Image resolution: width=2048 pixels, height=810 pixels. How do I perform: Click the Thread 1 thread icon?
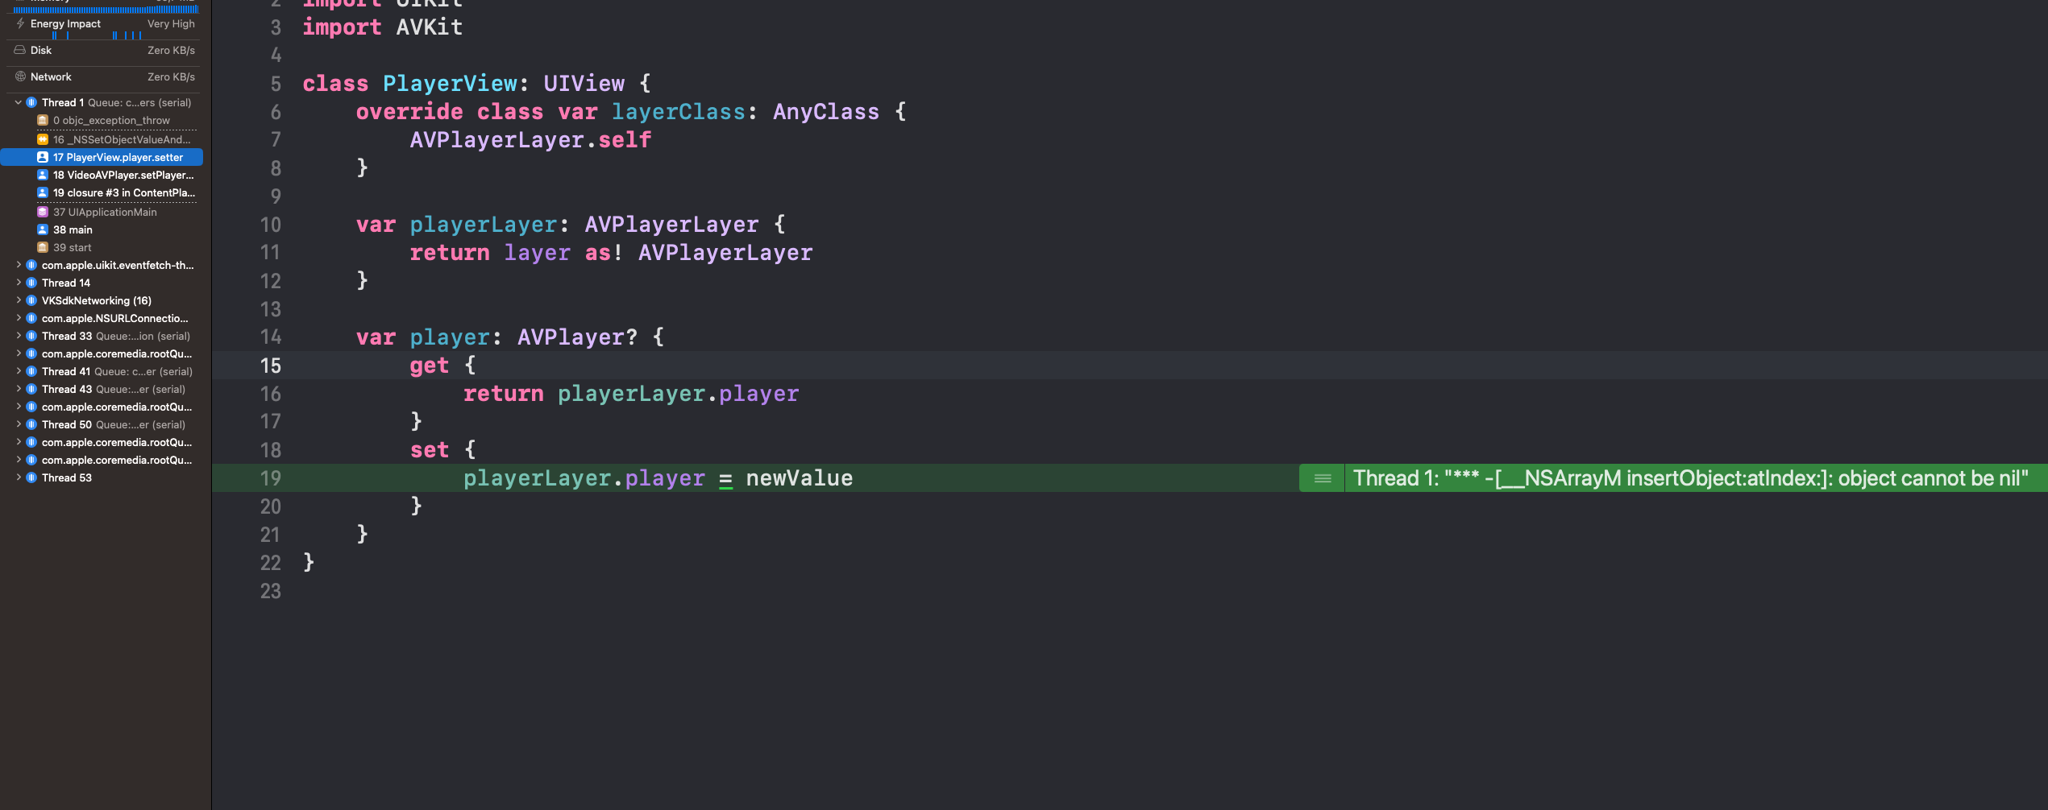pos(31,102)
